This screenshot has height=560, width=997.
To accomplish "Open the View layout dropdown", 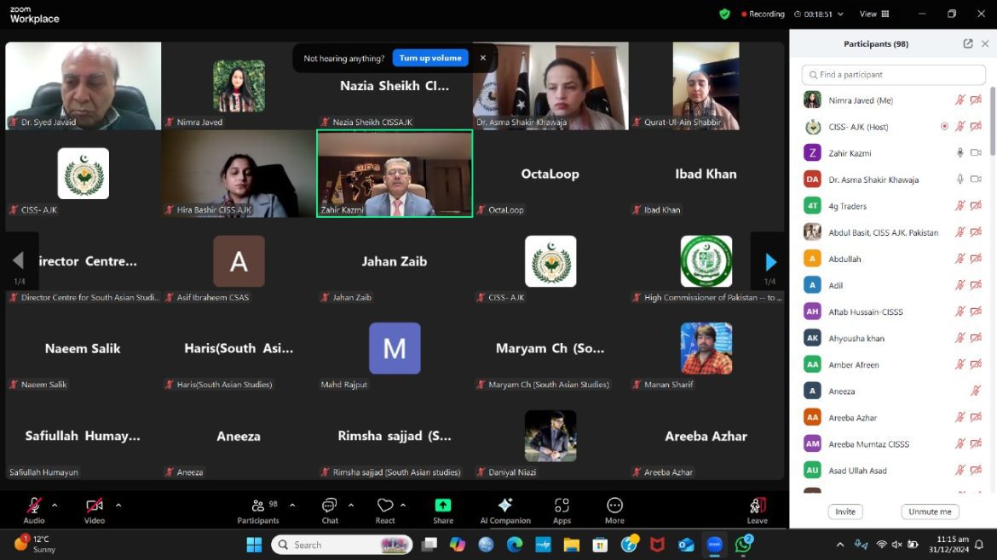I will click(874, 14).
